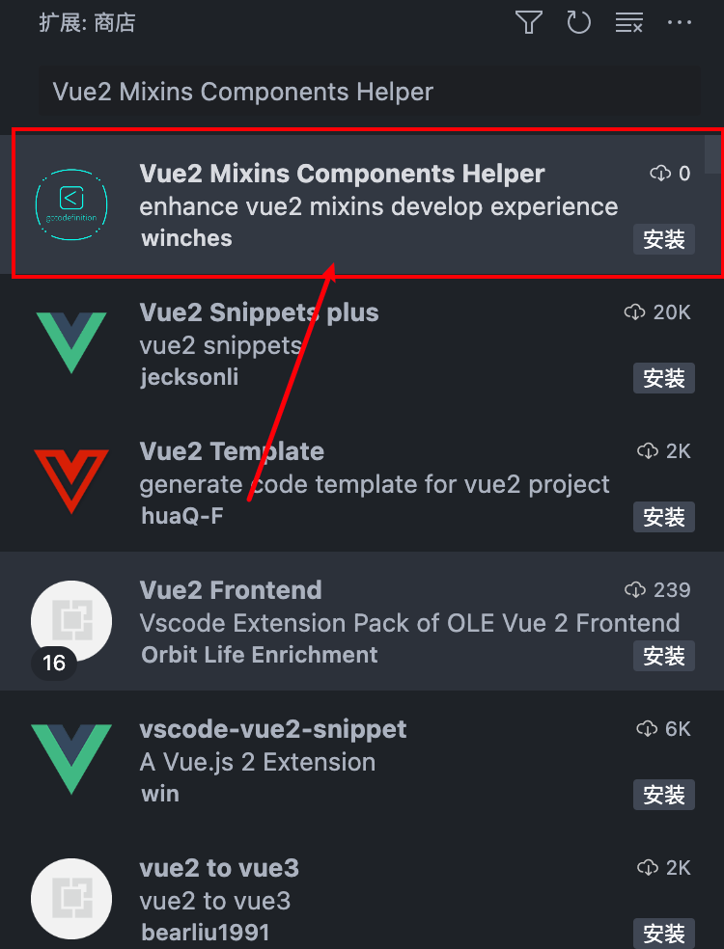
Task: Click the extension search input field
Action: (369, 92)
